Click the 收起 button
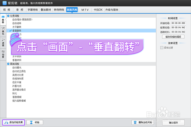The image size is (191, 127). 35,122
